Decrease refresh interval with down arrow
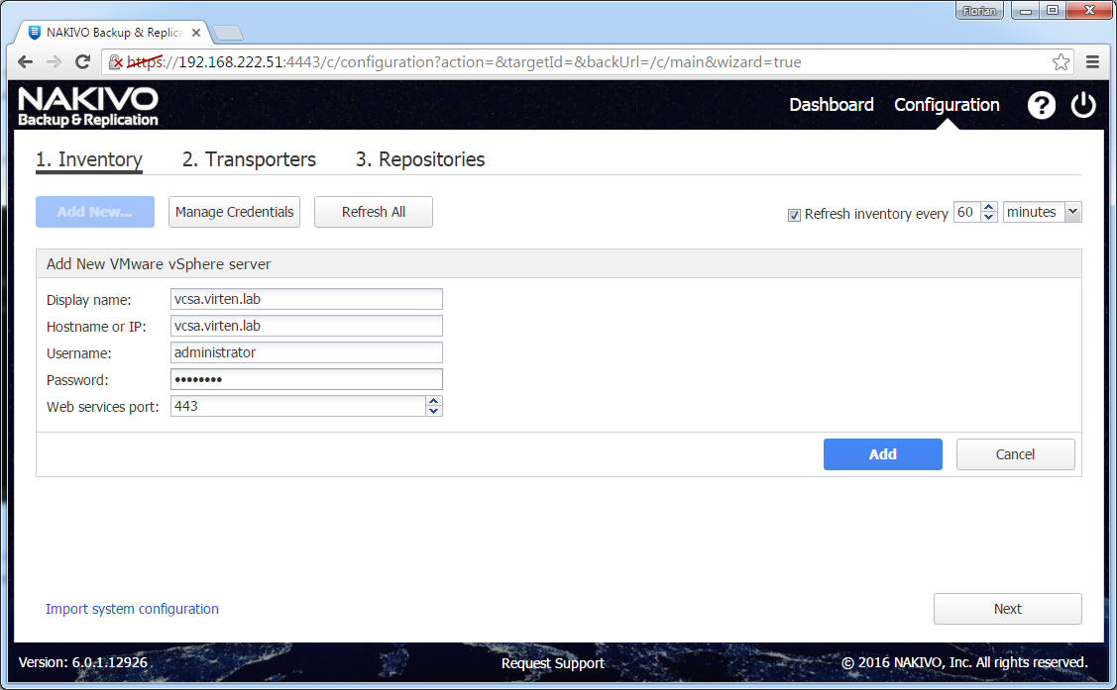Screen dimensions: 1117x690 pos(989,217)
